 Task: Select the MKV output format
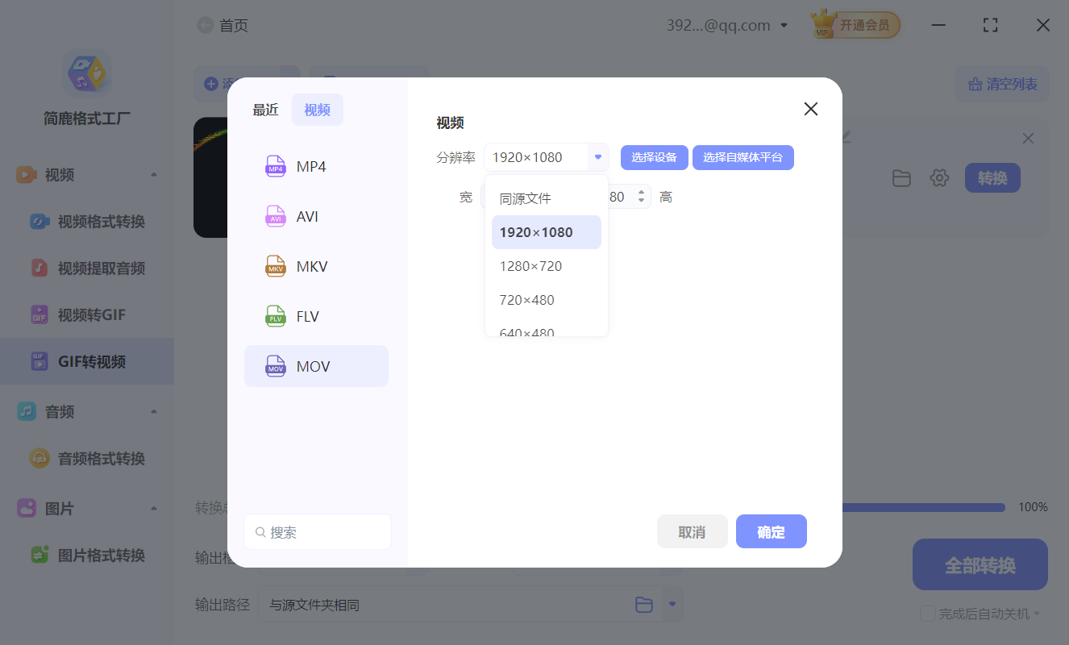317,266
